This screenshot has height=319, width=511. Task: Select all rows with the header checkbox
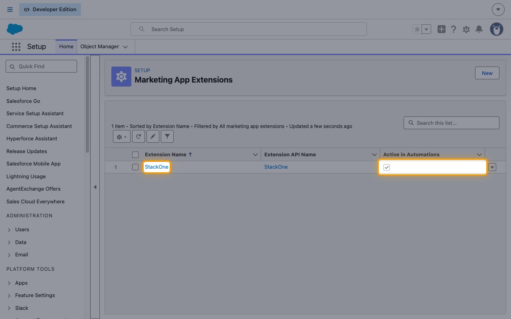point(135,155)
